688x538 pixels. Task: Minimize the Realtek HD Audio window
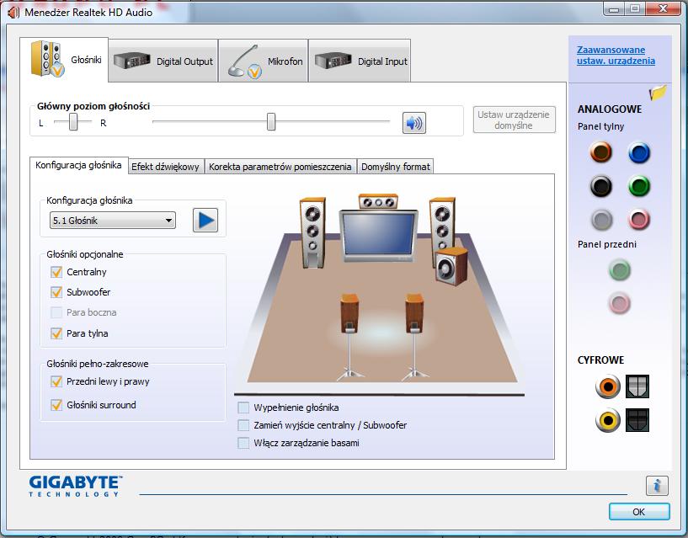(614, 8)
